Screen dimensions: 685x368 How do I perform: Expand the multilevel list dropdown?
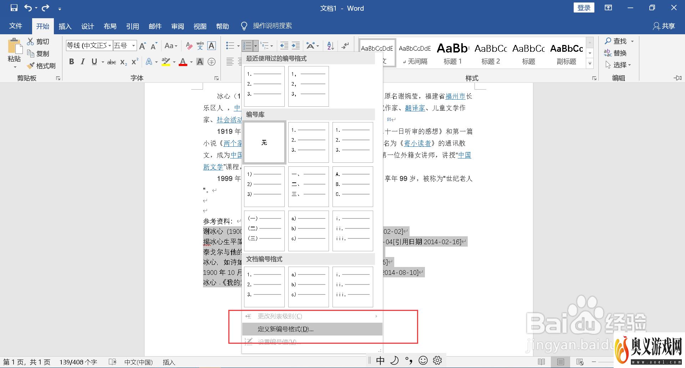click(272, 46)
